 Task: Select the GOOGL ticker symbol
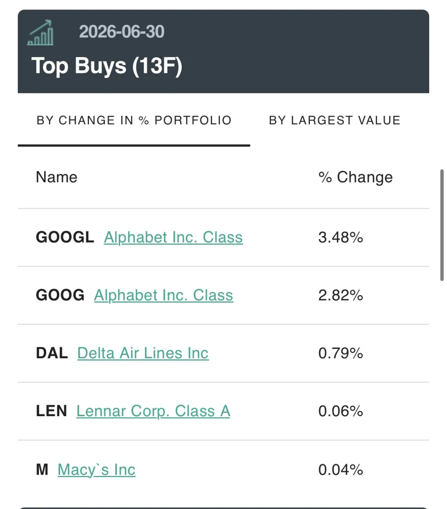(65, 238)
